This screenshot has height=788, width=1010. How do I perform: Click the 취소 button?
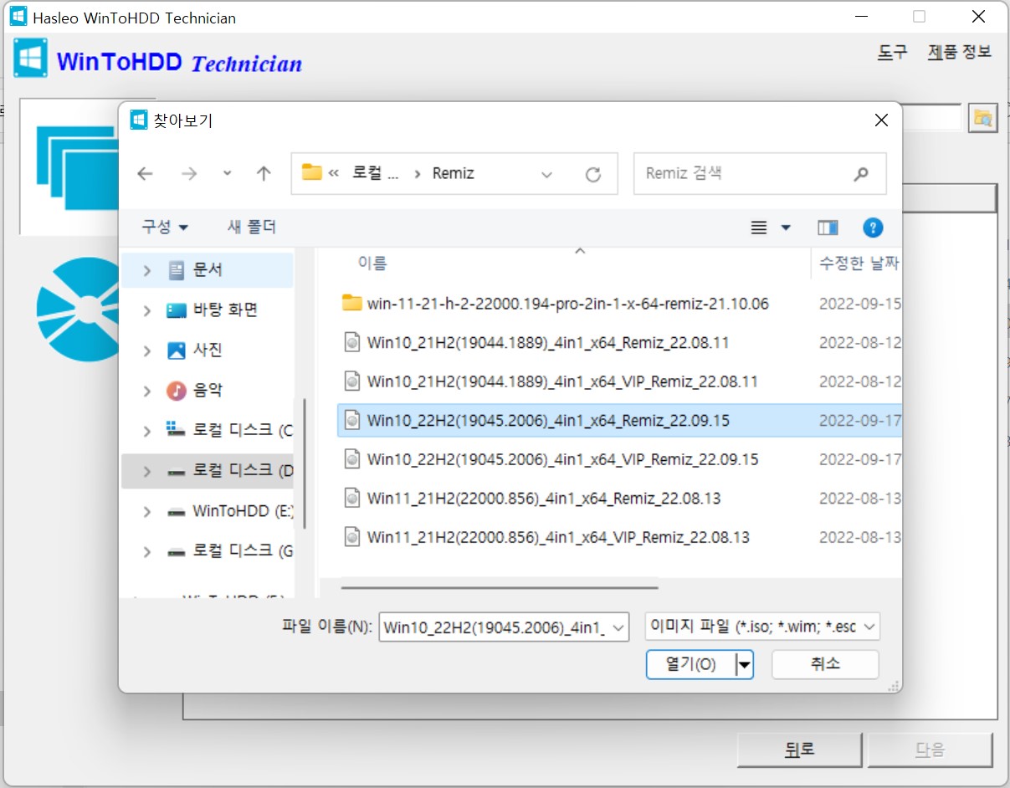(825, 664)
